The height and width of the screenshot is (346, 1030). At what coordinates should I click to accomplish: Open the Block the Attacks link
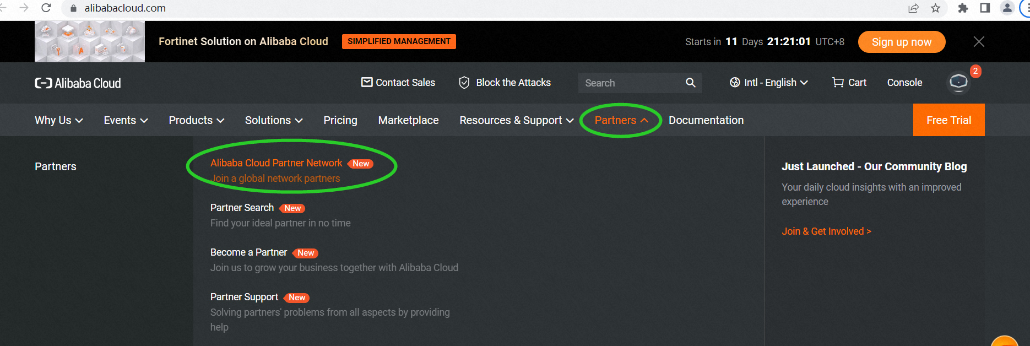pos(513,83)
